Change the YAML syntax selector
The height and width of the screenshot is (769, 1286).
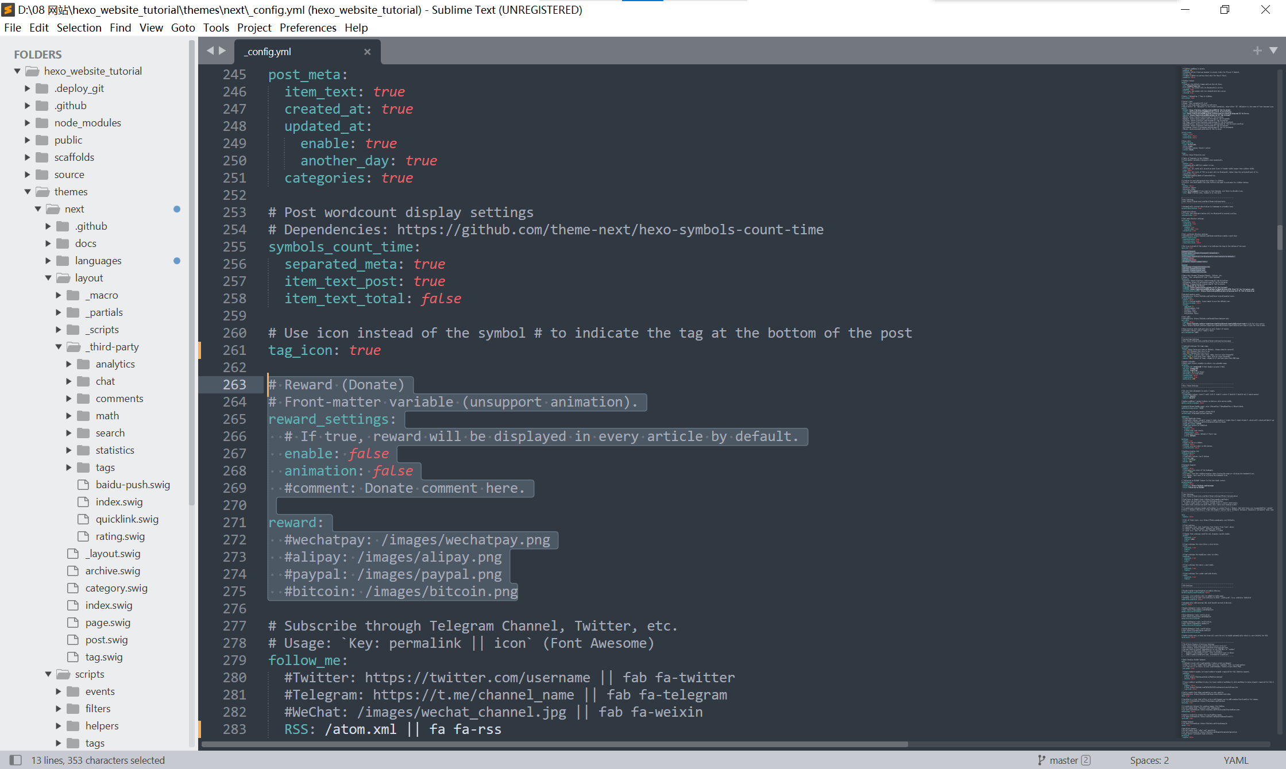pyautogui.click(x=1235, y=760)
